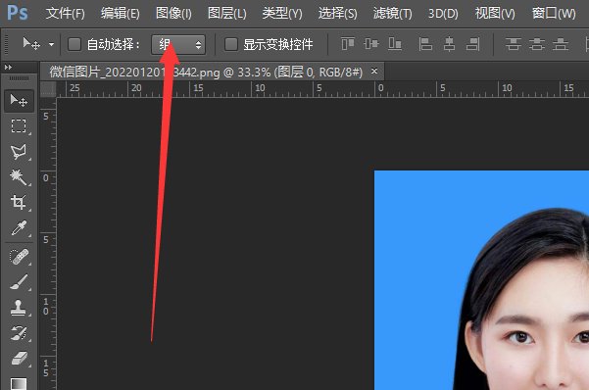This screenshot has height=390, width=589.
Task: Click the ruler origin corner box
Action: (48, 89)
